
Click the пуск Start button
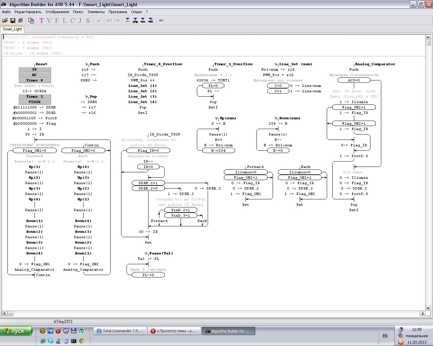[x=16, y=331]
